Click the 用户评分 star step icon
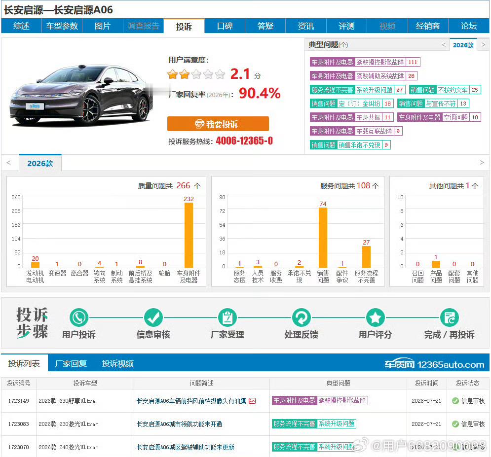 (375, 317)
